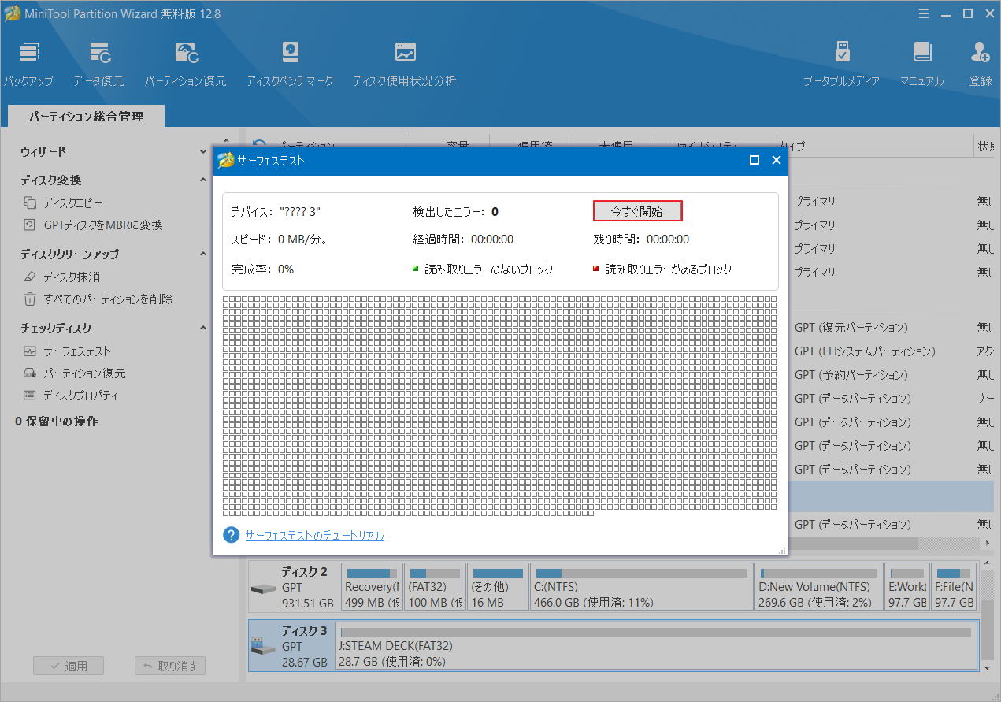The image size is (1001, 702).
Task: Click the 完成率: 0% progress text
Action: [262, 269]
